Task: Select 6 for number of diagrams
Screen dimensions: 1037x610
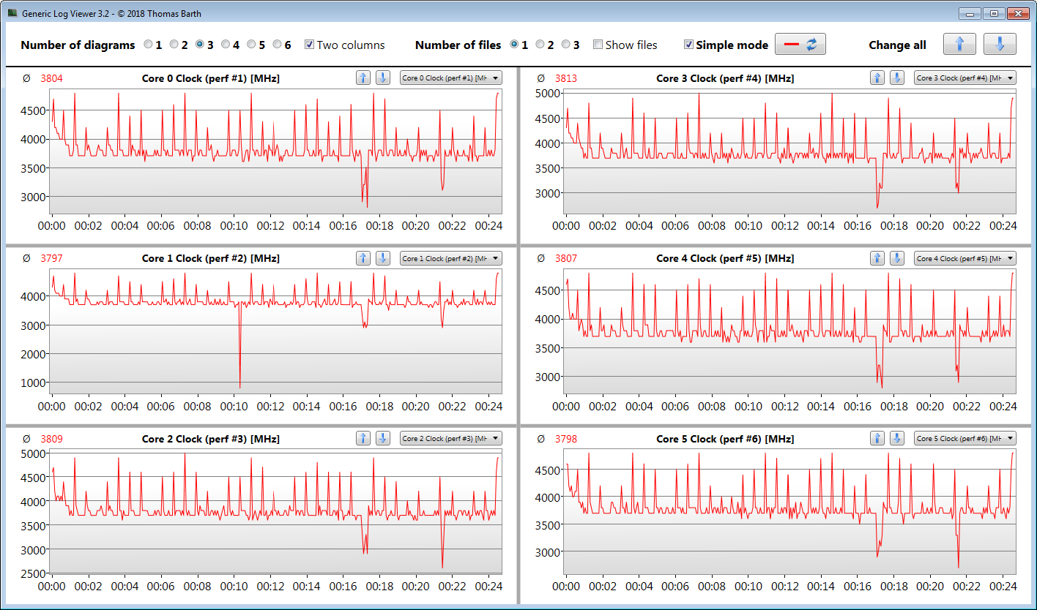Action: pos(278,45)
